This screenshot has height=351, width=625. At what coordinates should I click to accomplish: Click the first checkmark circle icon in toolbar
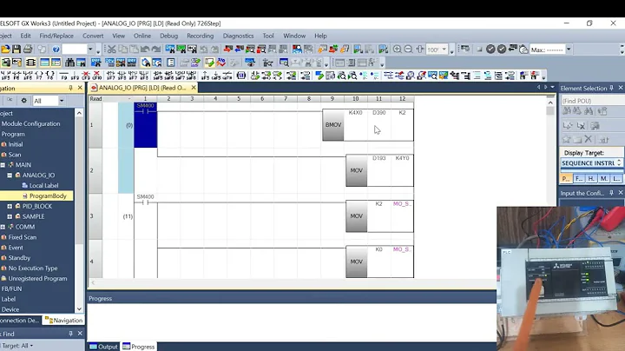tap(490, 49)
